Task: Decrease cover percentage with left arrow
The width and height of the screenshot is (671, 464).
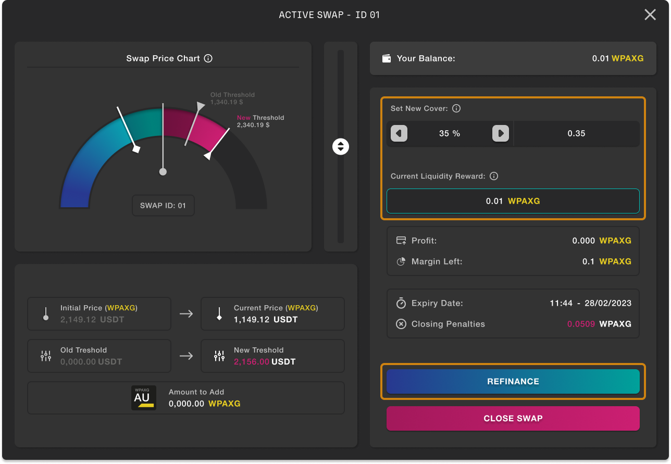Action: (399, 133)
